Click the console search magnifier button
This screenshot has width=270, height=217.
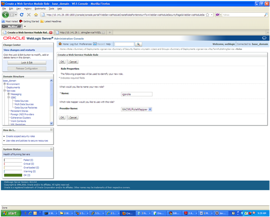138,44
